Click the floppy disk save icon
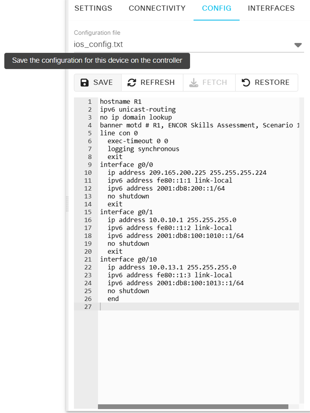This screenshot has width=310, height=413. click(84, 82)
